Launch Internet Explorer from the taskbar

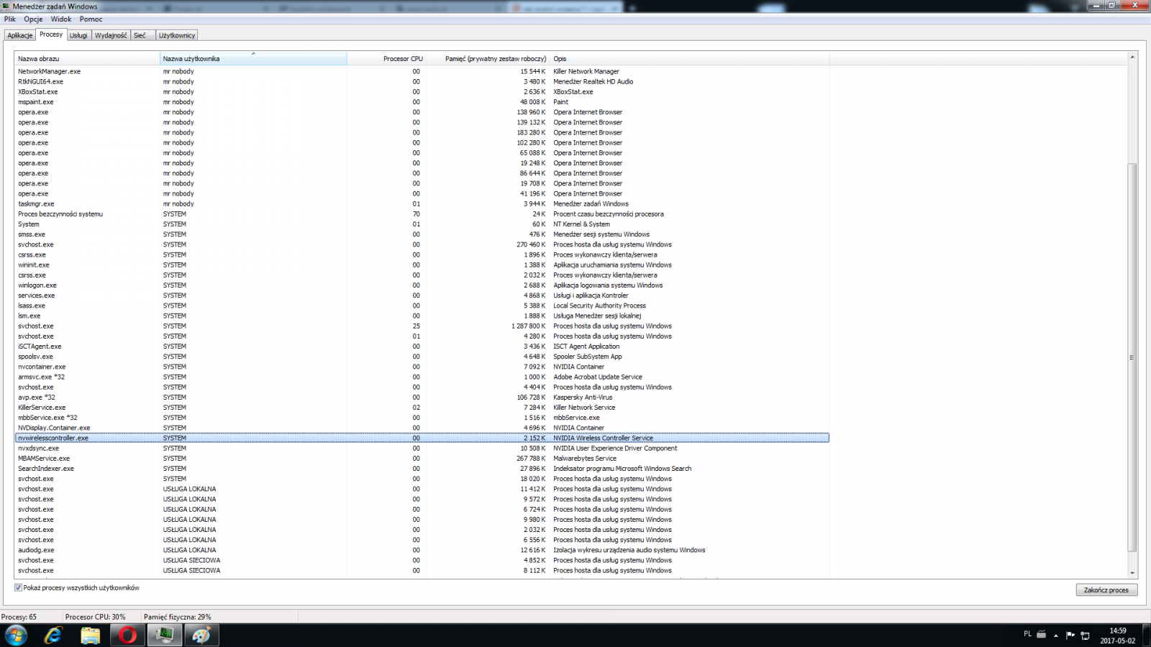click(53, 635)
